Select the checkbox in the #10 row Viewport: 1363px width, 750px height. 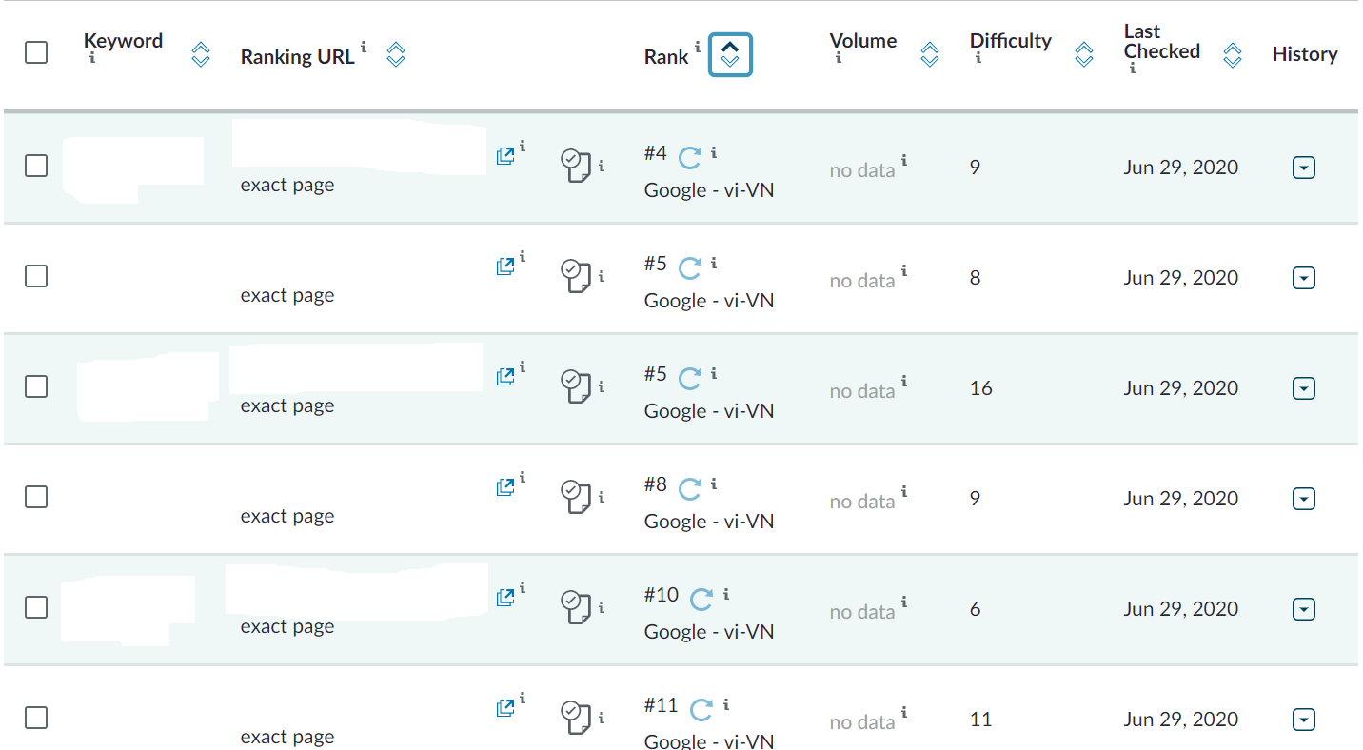click(x=36, y=607)
